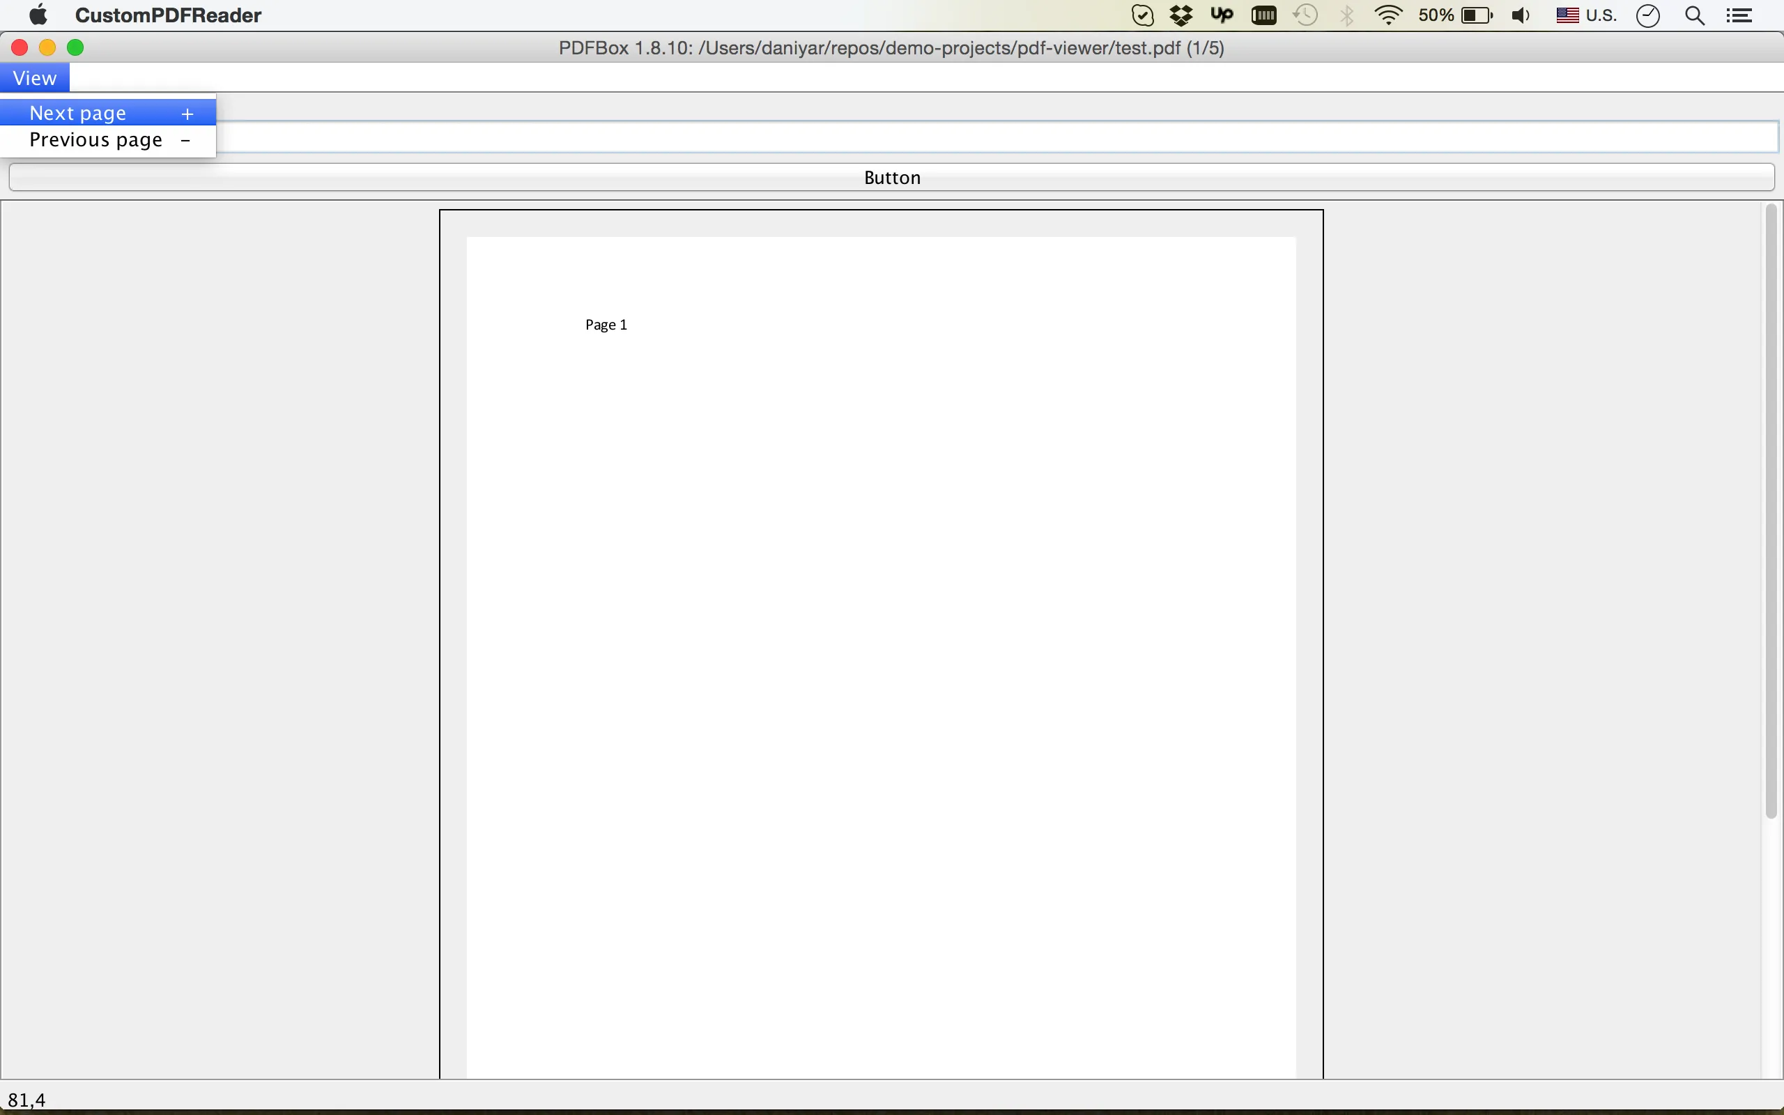Click the clock icon in menu bar

click(1647, 15)
